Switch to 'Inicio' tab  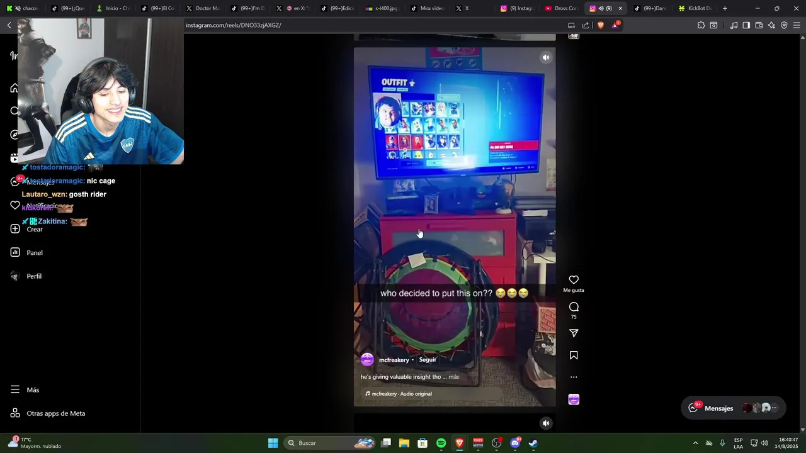[x=113, y=8]
